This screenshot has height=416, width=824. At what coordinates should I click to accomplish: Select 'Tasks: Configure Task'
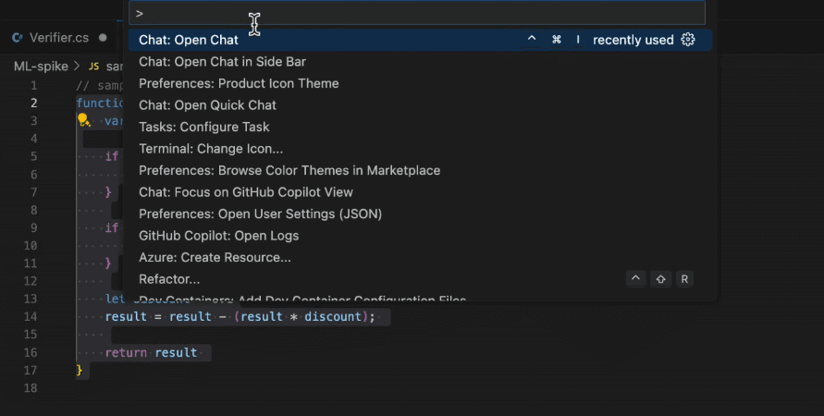[420, 127]
